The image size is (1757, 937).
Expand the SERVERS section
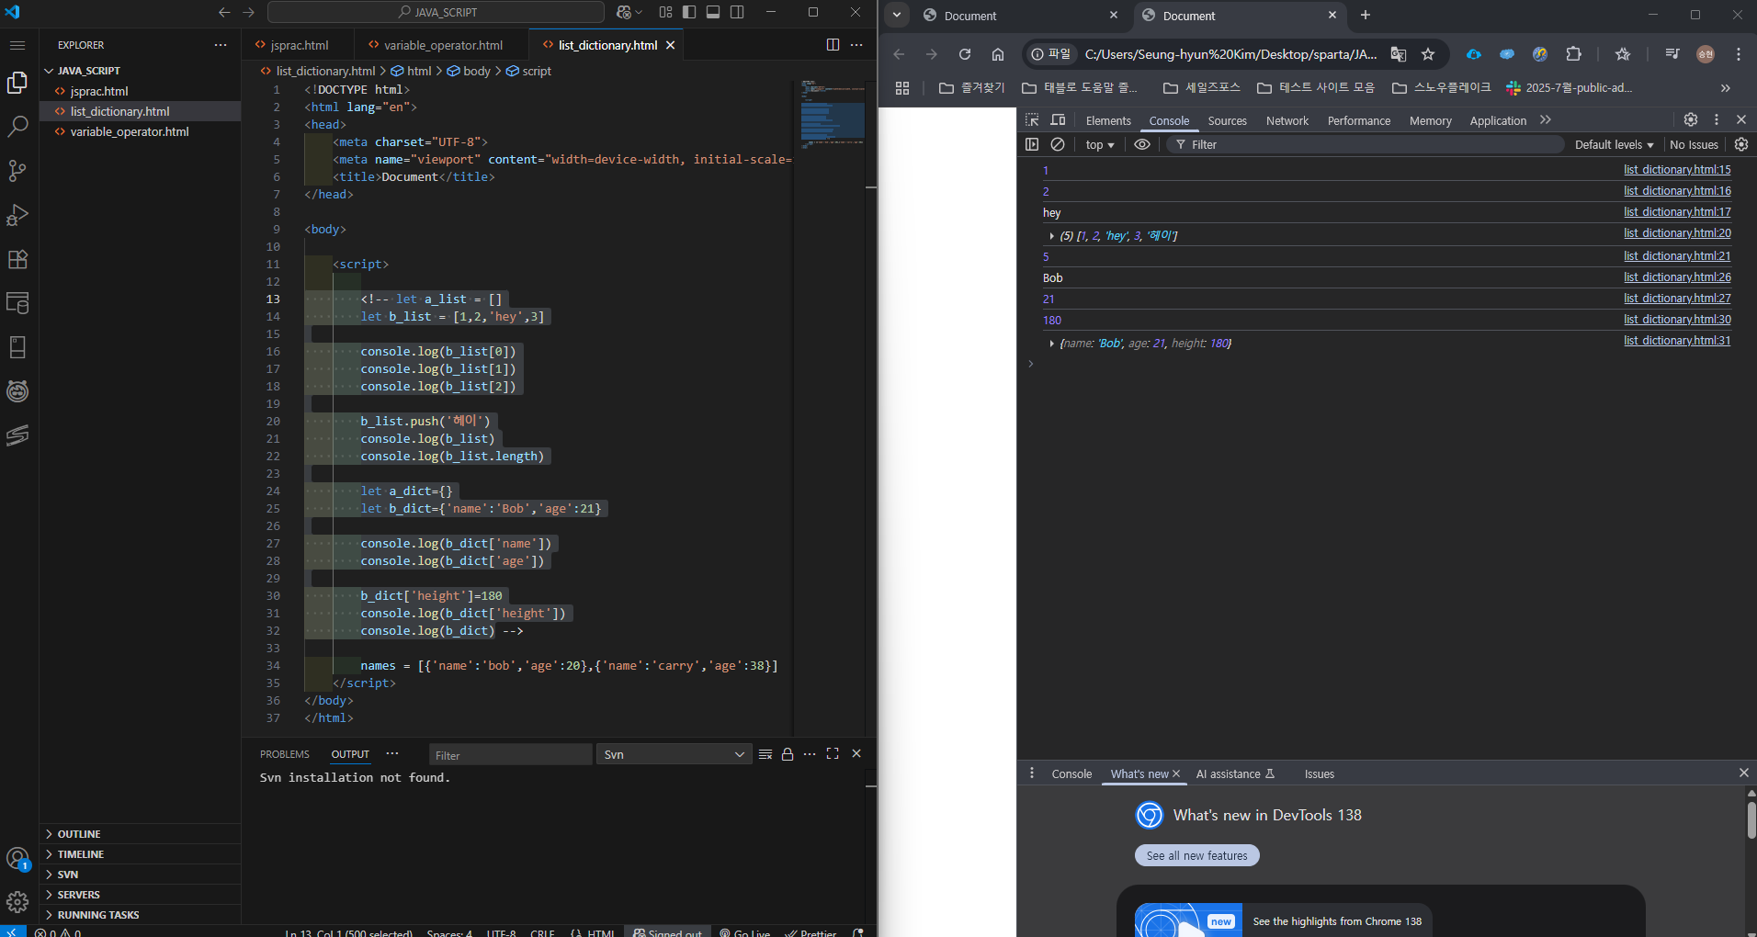pyautogui.click(x=141, y=895)
